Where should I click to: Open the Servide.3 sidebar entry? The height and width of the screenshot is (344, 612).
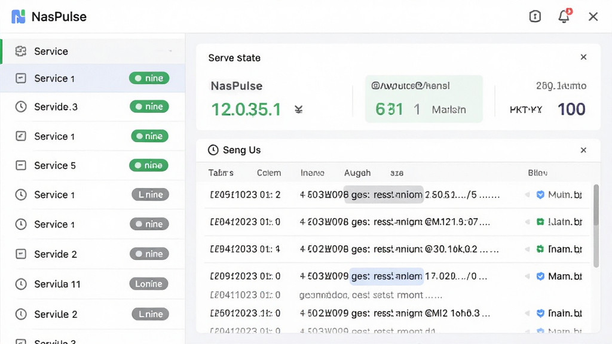click(93, 106)
